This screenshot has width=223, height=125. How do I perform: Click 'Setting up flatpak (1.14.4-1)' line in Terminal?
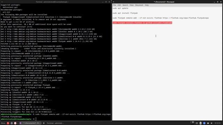coord(17,105)
